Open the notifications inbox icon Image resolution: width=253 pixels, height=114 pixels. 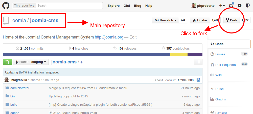[231, 6]
